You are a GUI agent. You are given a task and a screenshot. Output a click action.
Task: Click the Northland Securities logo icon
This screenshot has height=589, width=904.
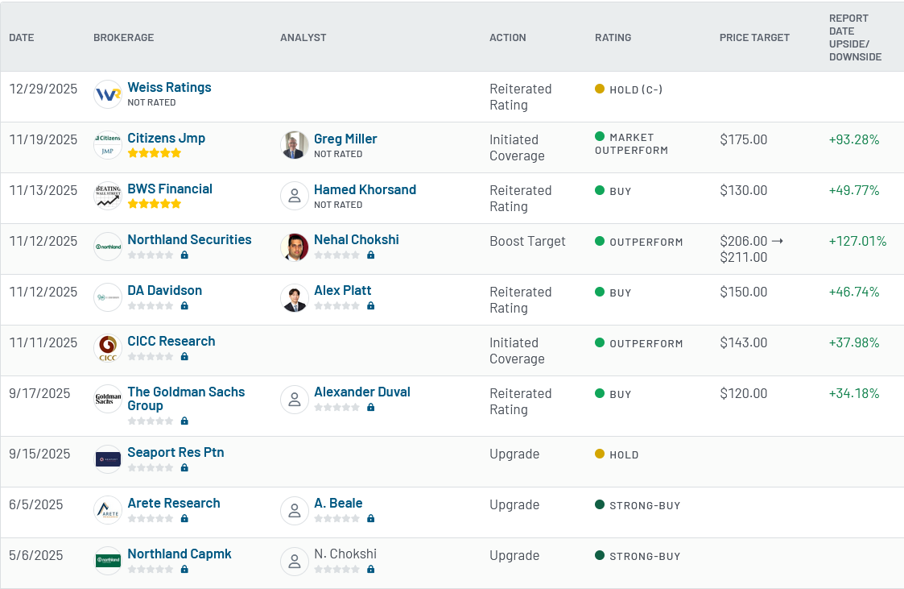[108, 247]
